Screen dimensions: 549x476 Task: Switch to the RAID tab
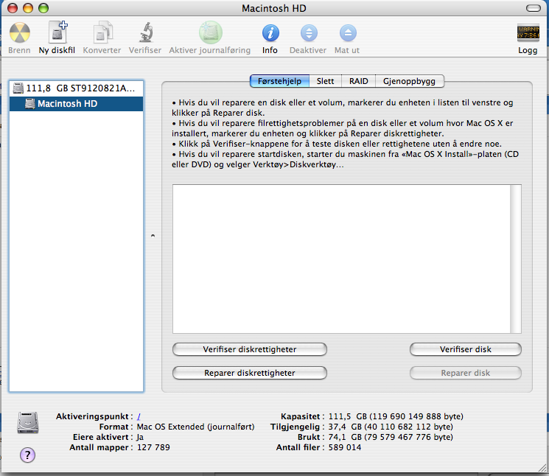[359, 81]
